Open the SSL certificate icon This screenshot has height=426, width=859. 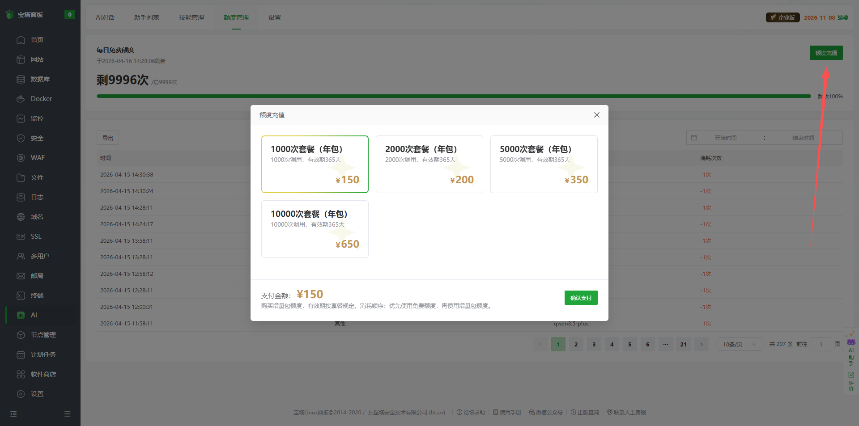coord(21,236)
